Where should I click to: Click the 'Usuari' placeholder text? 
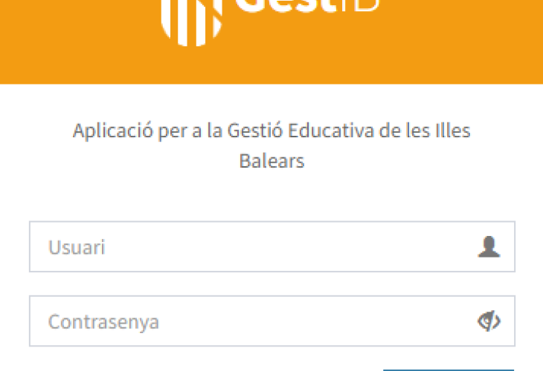pyautogui.click(x=77, y=247)
